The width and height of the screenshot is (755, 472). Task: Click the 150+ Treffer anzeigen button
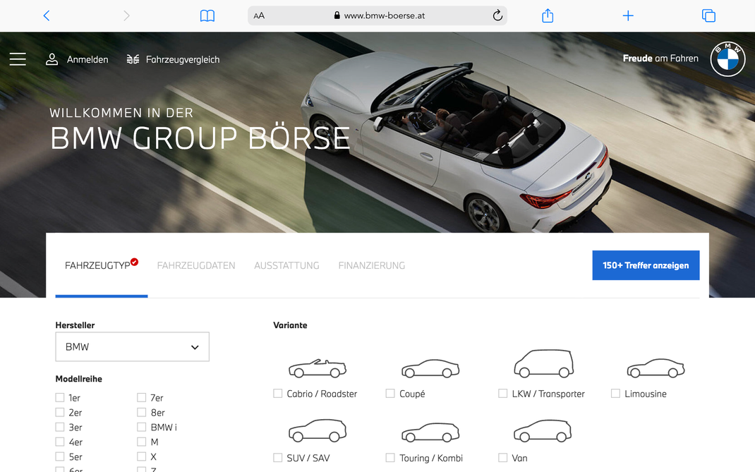pyautogui.click(x=646, y=265)
